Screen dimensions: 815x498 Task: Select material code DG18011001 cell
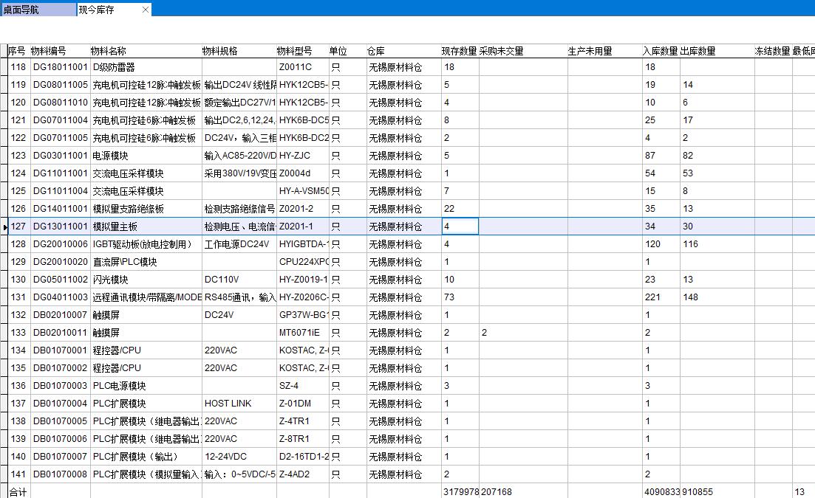60,67
